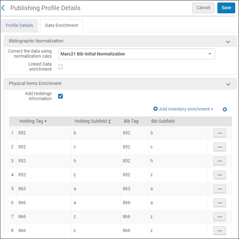Open row 8 actions ellipsis menu

click(x=219, y=231)
